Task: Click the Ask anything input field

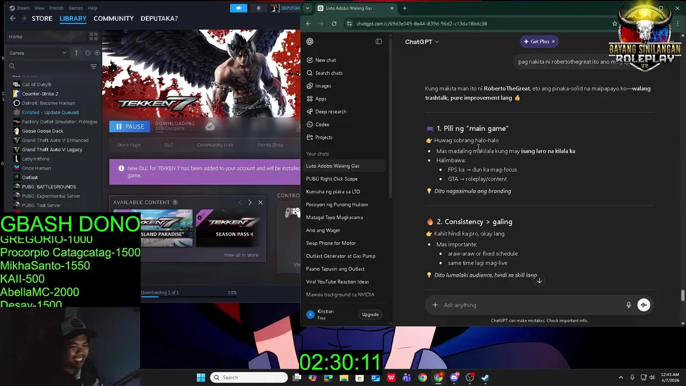Action: pyautogui.click(x=531, y=305)
